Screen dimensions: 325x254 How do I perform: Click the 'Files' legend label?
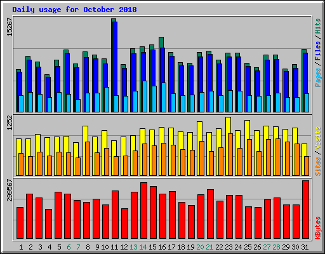(318, 51)
